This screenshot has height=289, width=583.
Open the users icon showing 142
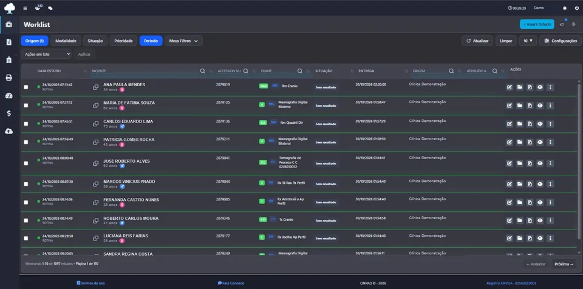click(38, 7)
